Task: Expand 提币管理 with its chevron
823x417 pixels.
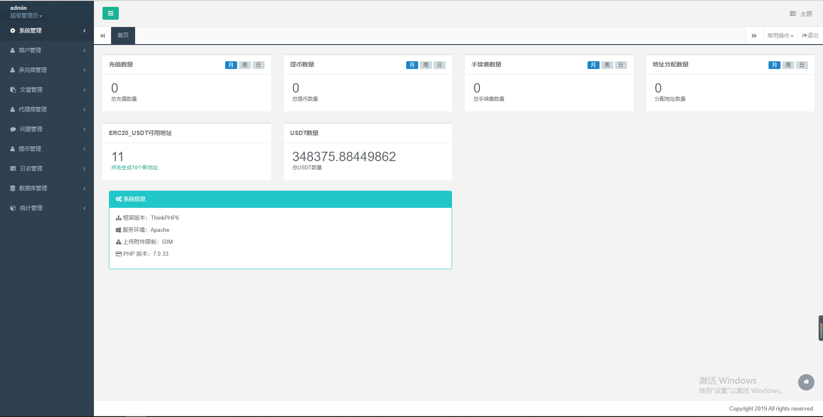Action: coord(84,149)
